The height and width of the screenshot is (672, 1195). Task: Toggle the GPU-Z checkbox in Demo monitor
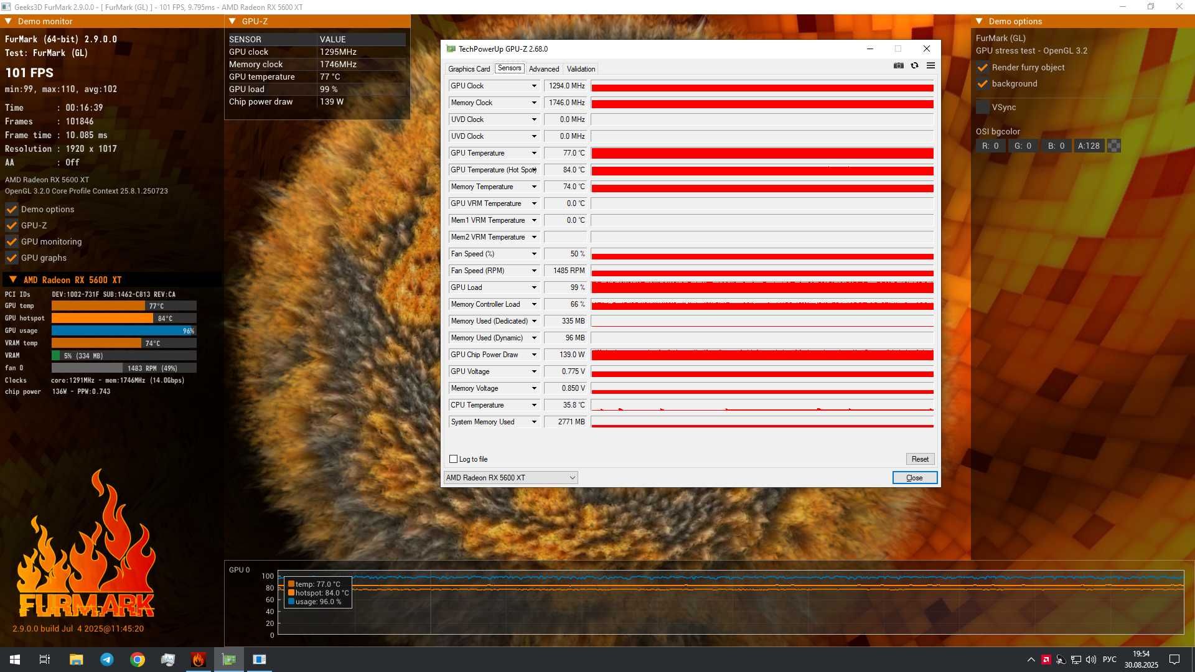click(x=11, y=225)
